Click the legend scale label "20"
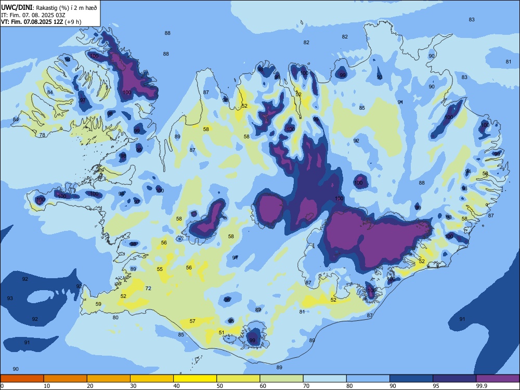This screenshot has height=390, width=520. click(90, 386)
